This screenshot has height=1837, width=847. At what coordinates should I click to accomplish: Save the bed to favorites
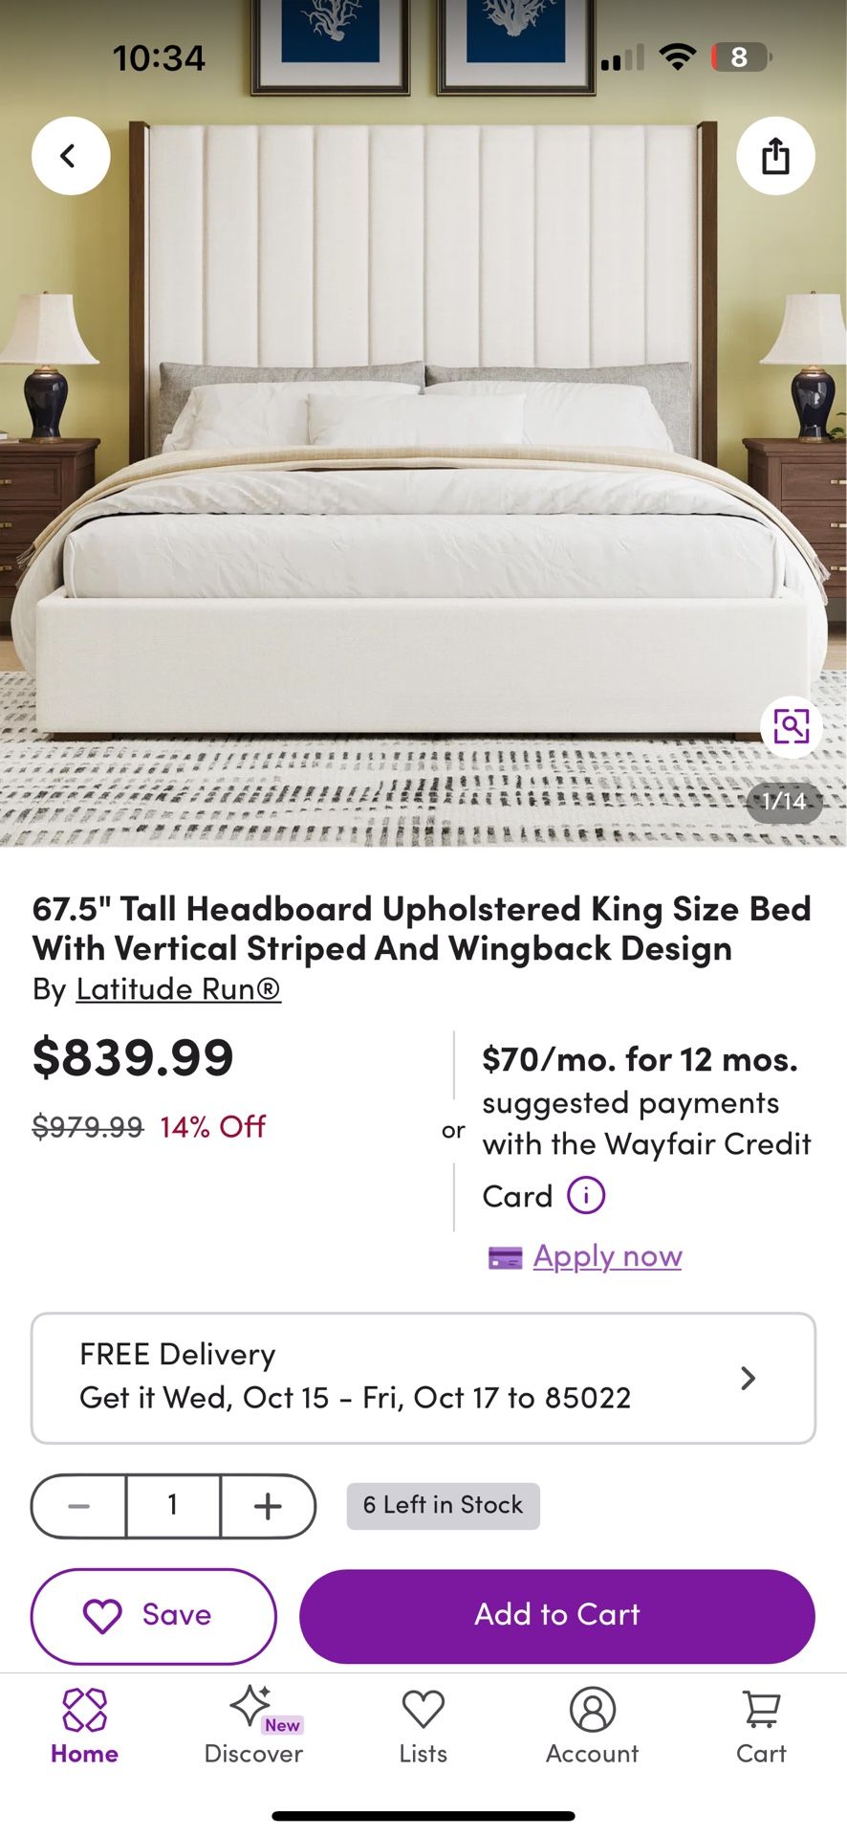click(154, 1615)
